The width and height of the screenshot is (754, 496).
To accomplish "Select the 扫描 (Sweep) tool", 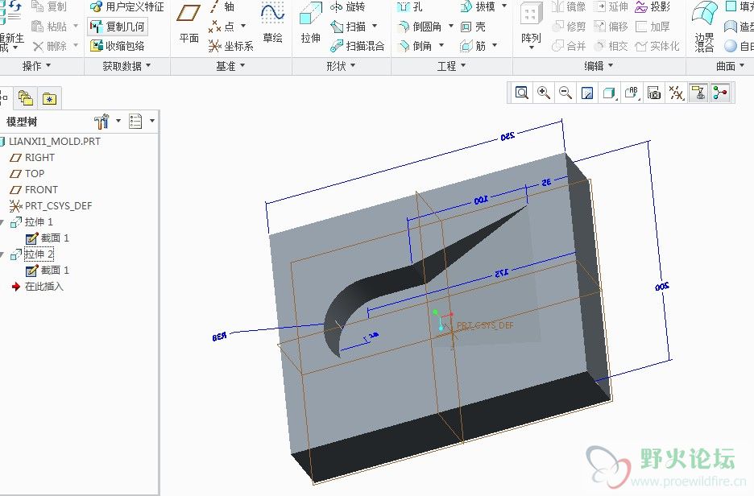I will [348, 27].
